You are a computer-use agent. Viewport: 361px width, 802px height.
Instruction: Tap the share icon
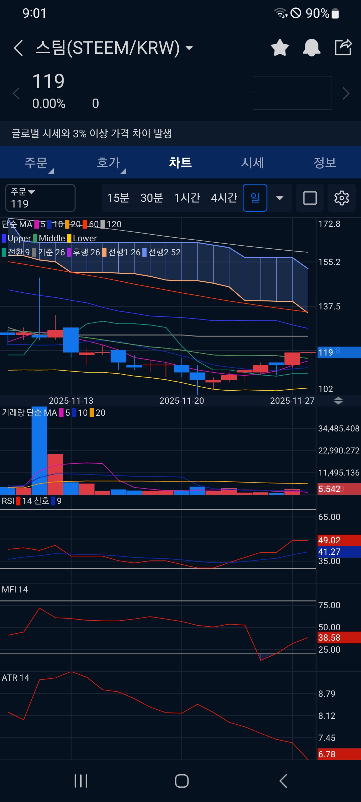pos(343,47)
